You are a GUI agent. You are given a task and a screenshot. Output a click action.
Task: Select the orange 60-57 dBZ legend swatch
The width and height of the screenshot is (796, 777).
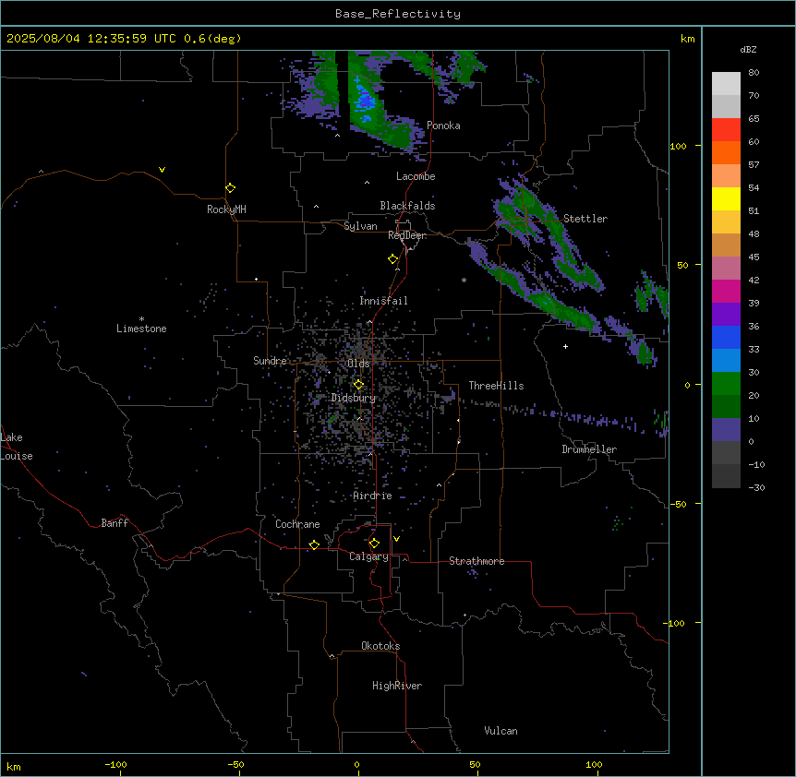coord(726,152)
